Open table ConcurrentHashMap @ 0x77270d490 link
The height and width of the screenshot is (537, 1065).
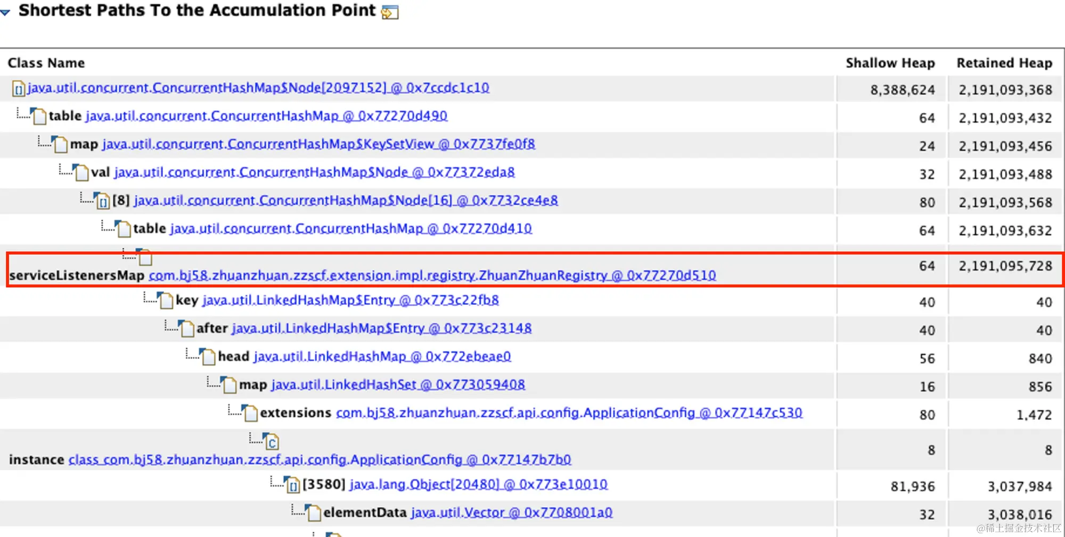(266, 116)
